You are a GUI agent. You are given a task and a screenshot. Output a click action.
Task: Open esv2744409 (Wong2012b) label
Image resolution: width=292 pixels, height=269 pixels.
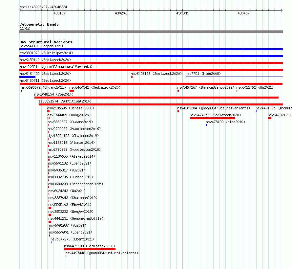[x=69, y=115]
